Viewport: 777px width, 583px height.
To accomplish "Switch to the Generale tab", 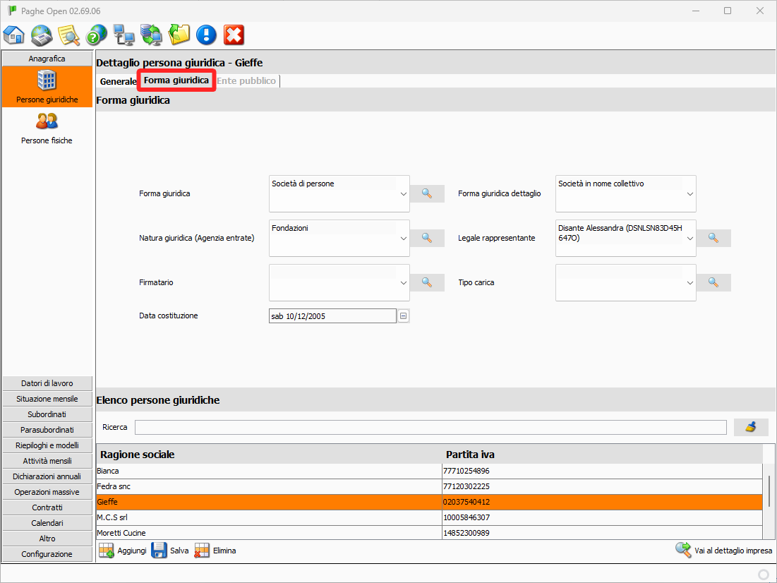I will 118,81.
